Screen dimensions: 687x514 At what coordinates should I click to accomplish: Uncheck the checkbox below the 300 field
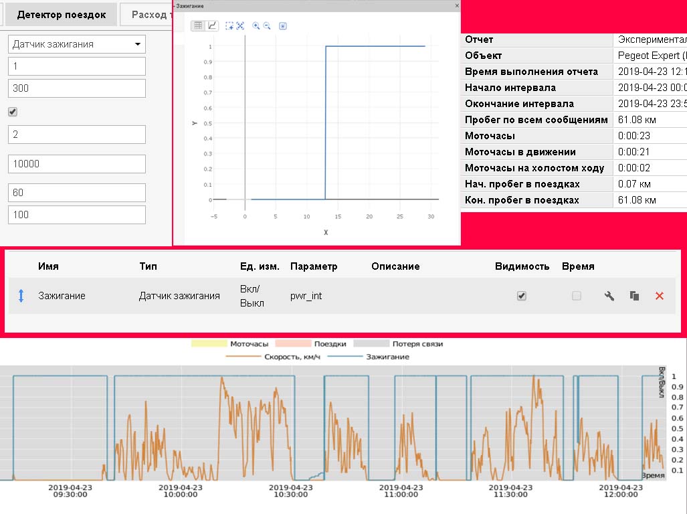(x=13, y=112)
